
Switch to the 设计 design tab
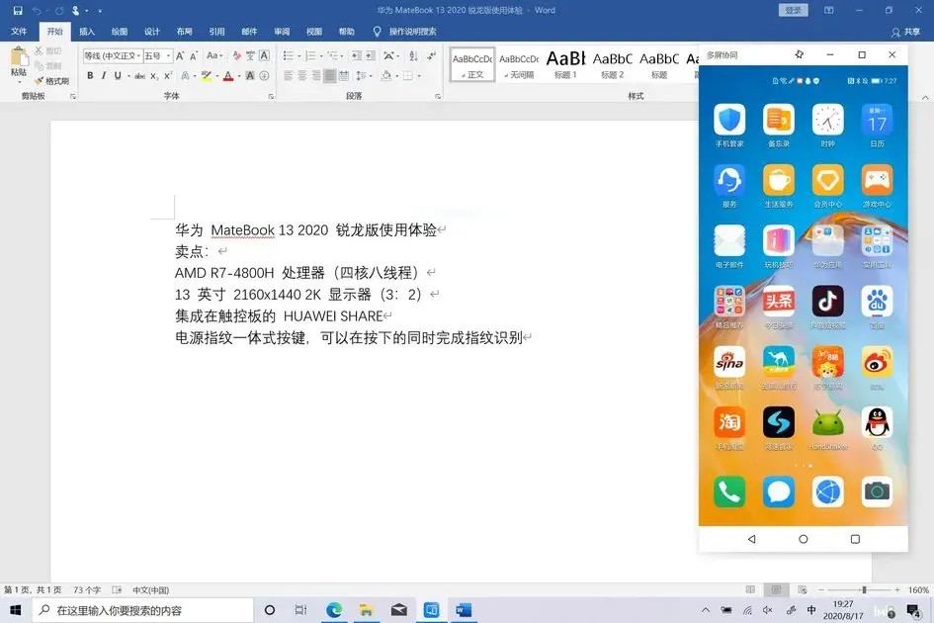pos(152,31)
